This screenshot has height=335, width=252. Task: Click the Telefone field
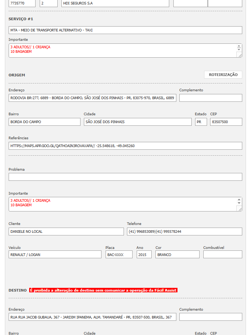pos(184,232)
